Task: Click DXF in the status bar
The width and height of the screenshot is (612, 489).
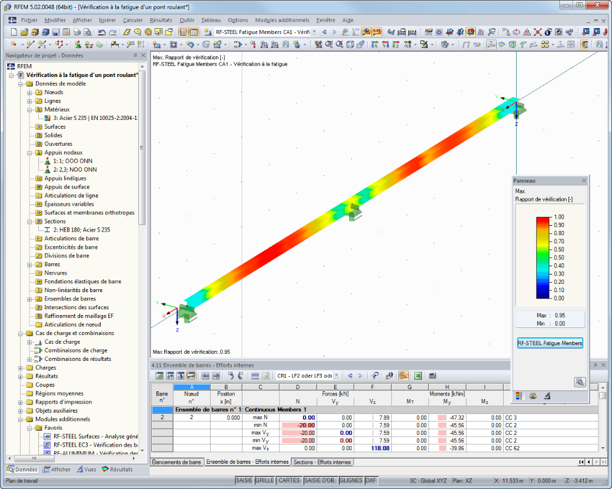Action: (x=371, y=480)
